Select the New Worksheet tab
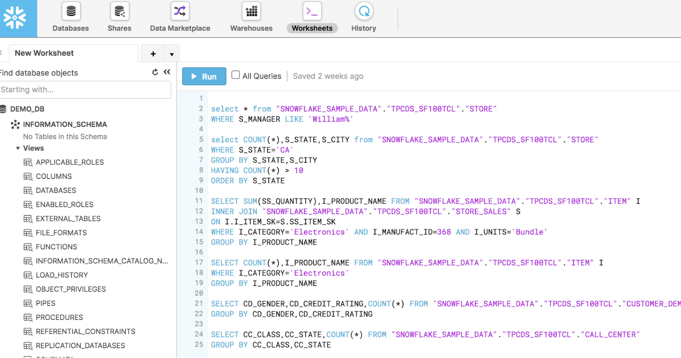This screenshot has height=358, width=681. click(73, 53)
